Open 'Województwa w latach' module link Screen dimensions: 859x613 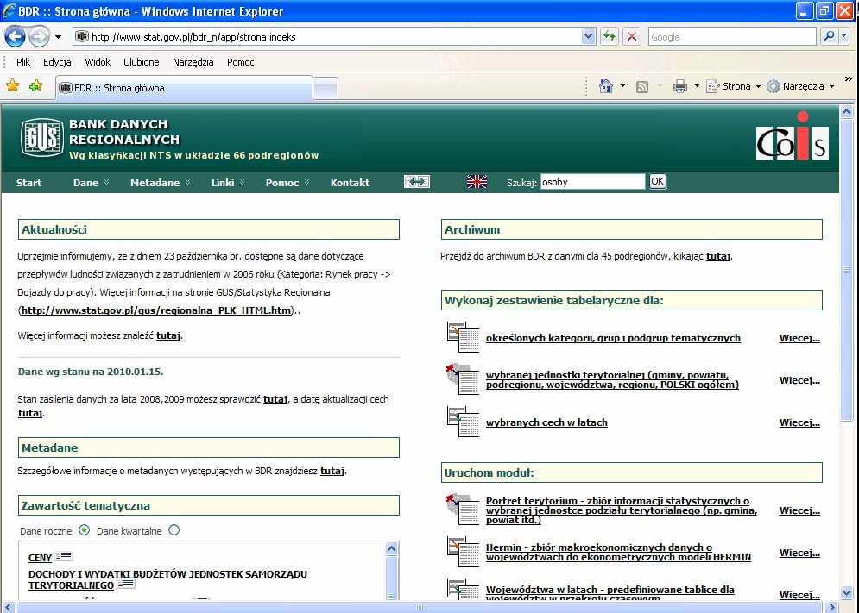(610, 594)
